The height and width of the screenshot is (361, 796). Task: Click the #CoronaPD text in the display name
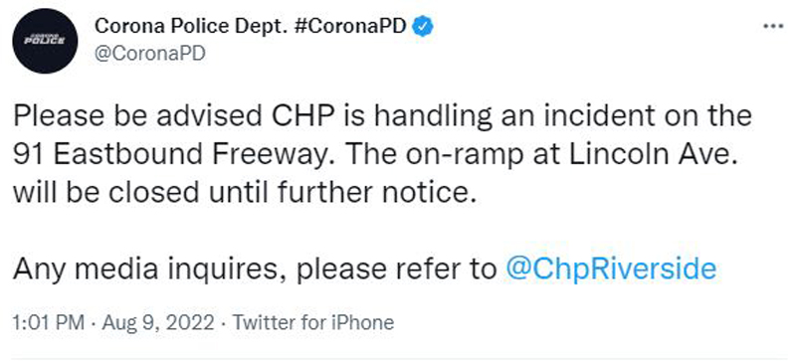[350, 26]
